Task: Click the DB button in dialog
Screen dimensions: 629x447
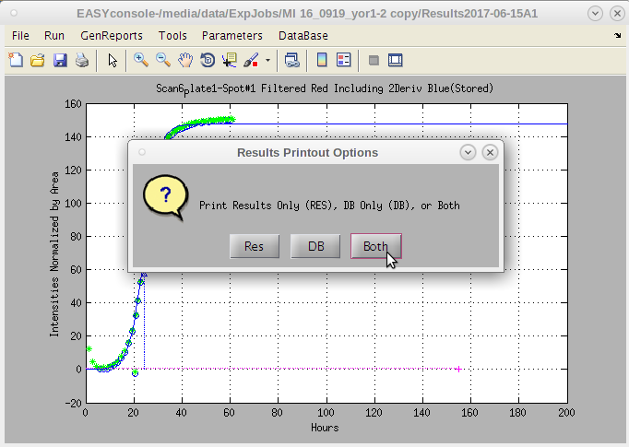Action: 315,246
